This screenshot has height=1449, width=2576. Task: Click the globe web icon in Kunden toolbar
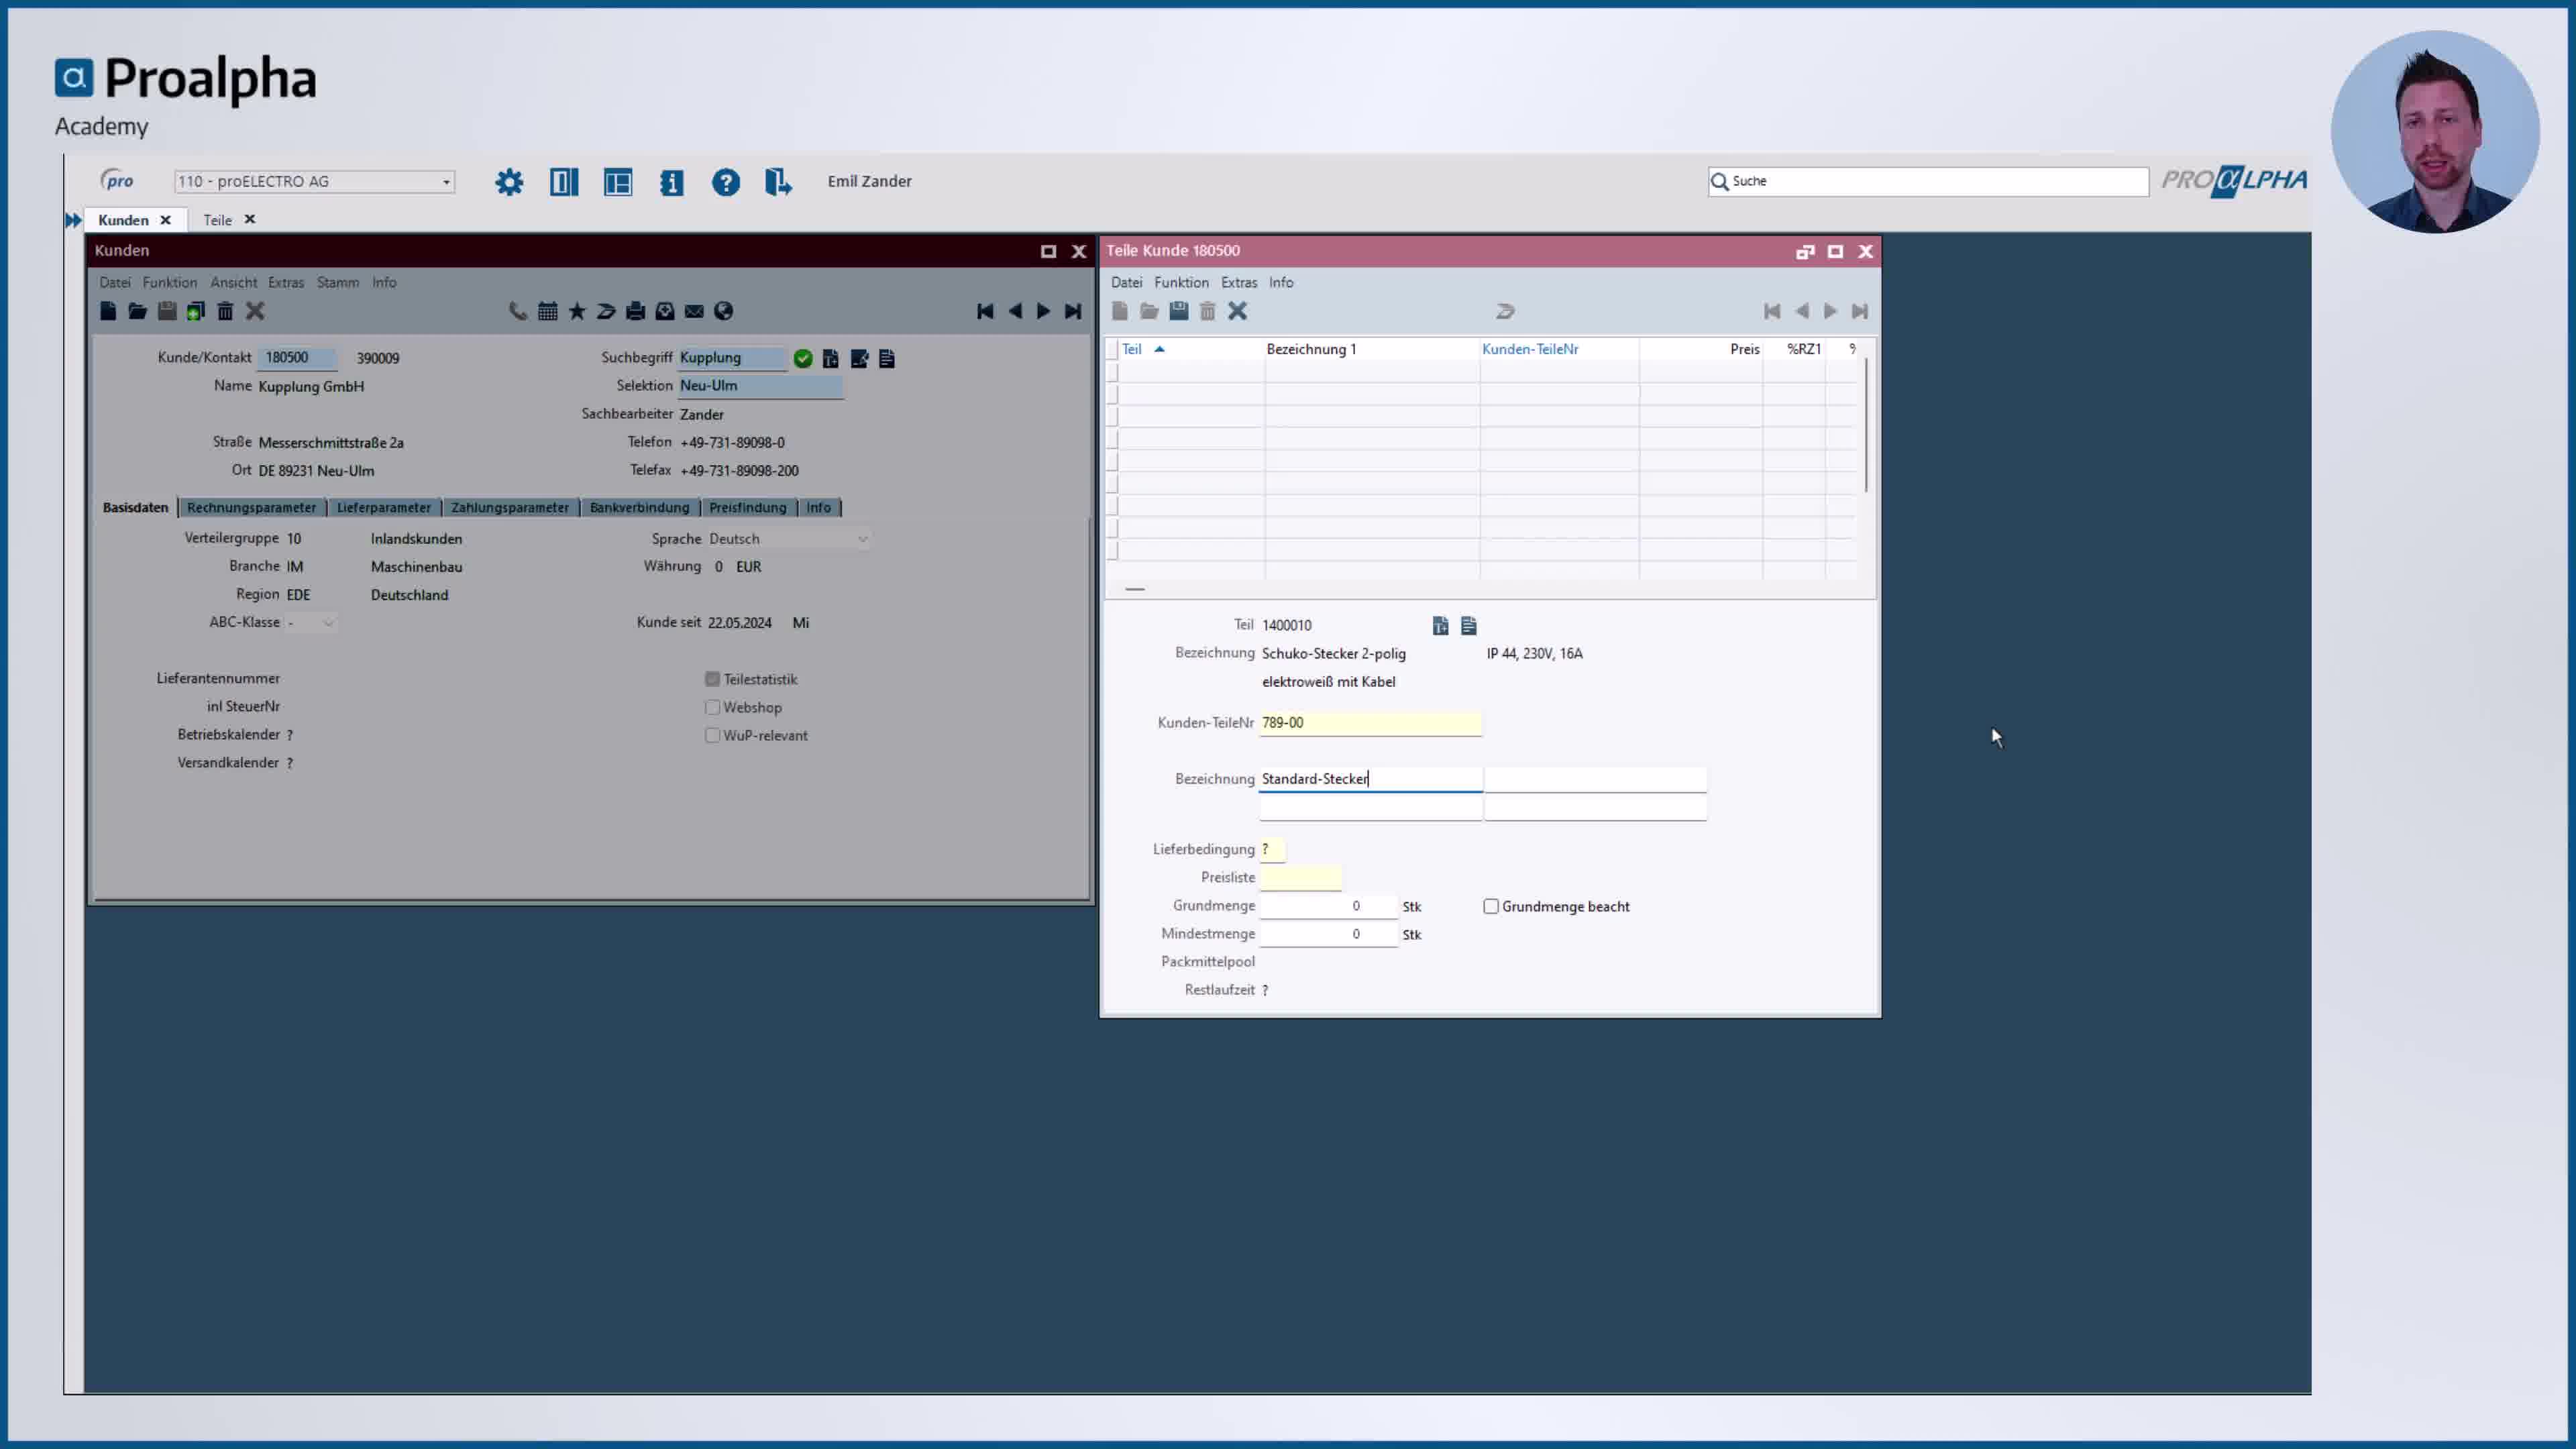(x=723, y=312)
